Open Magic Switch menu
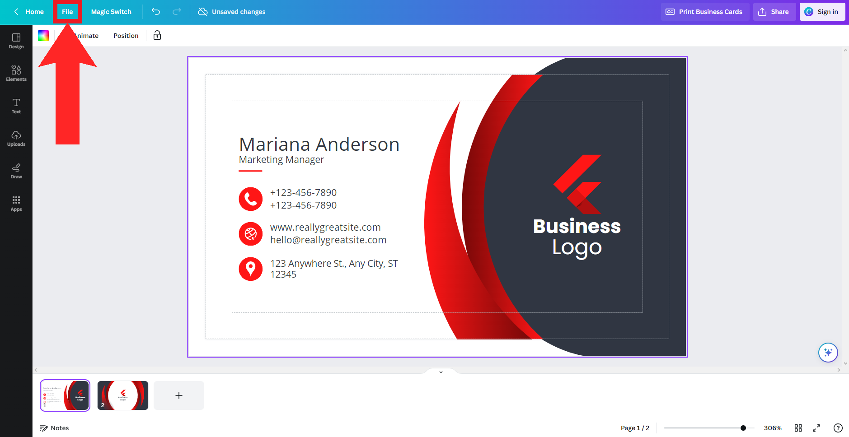Image resolution: width=849 pixels, height=437 pixels. (111, 12)
